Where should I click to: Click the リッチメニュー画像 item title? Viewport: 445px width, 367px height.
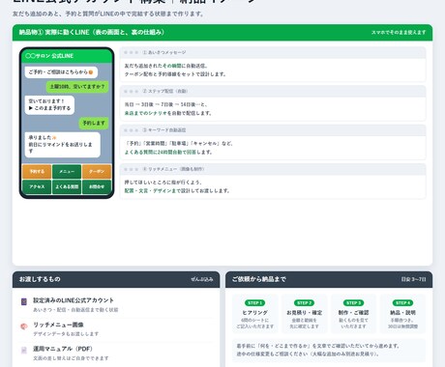(58, 325)
